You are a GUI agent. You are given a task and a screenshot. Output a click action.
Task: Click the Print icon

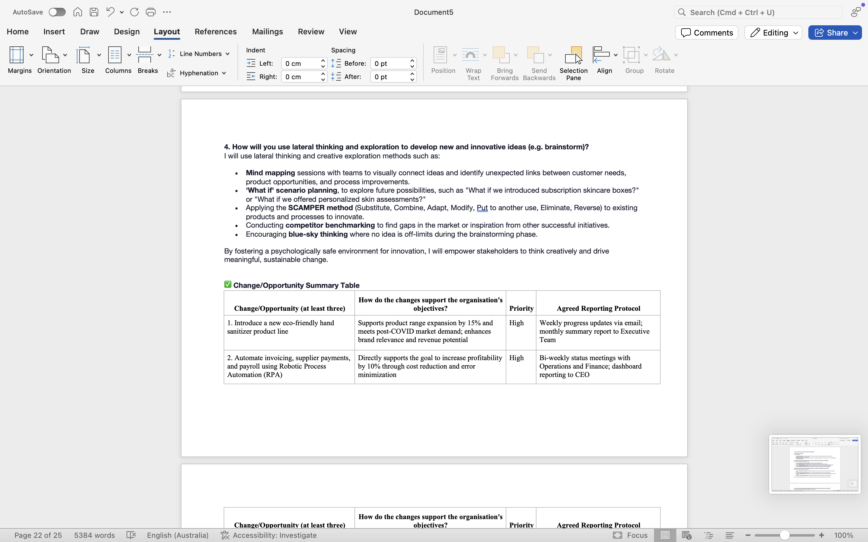click(151, 12)
